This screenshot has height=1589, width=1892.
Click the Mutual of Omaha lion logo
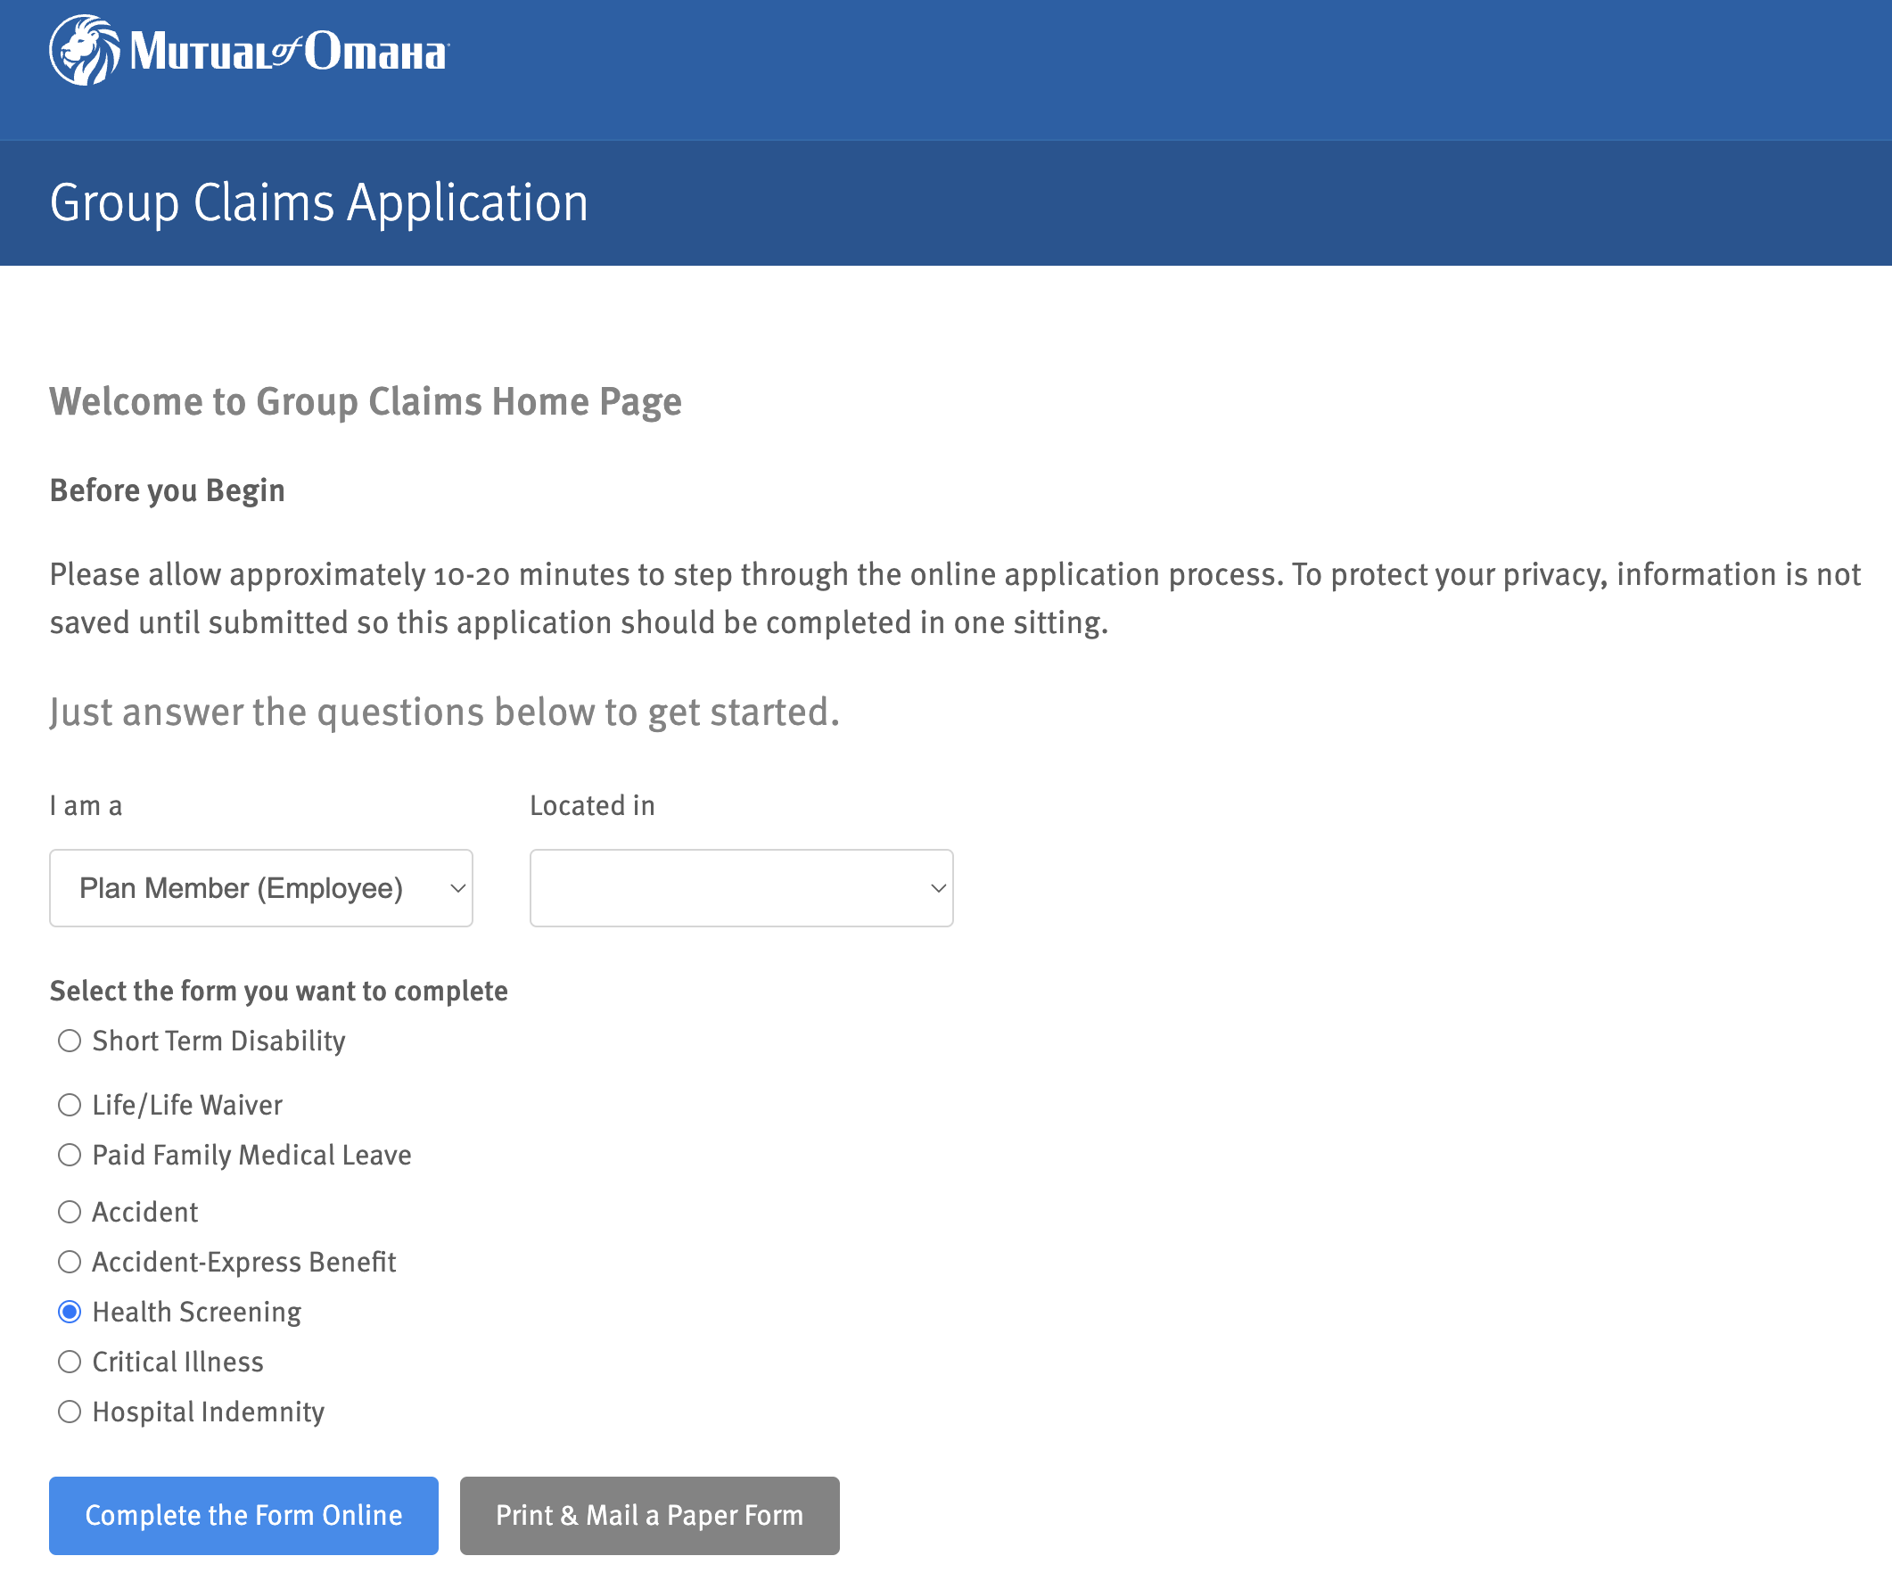coord(84,51)
